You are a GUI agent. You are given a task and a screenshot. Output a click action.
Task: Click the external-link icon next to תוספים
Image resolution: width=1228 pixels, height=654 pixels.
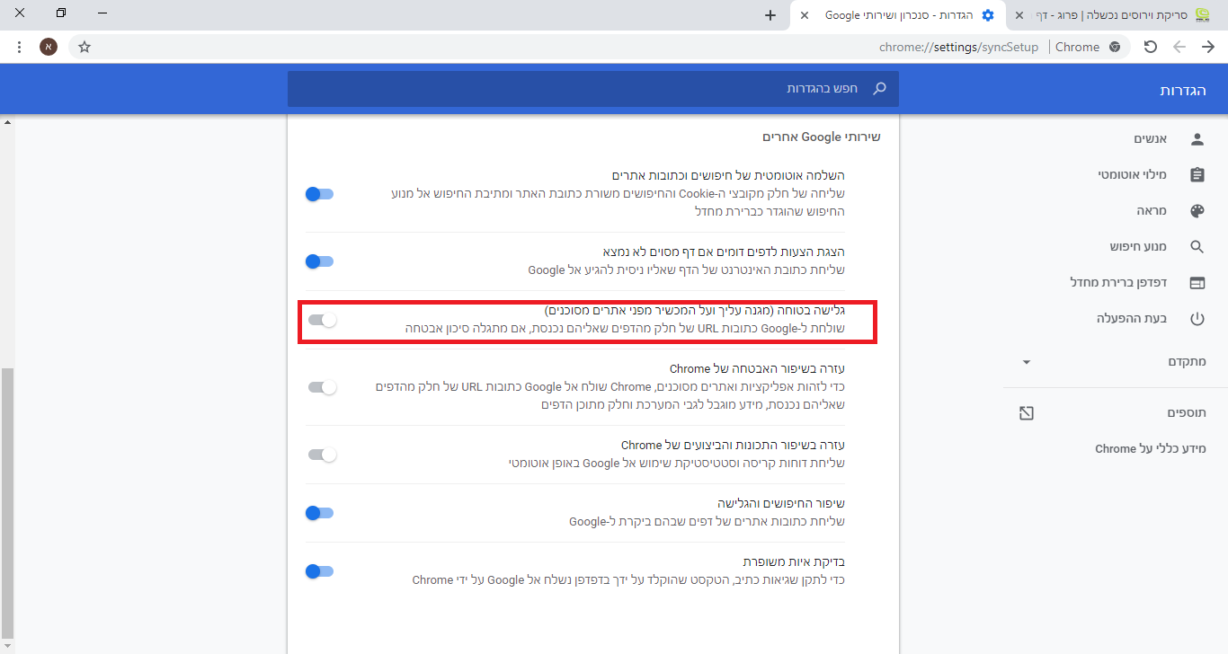[x=1027, y=413]
